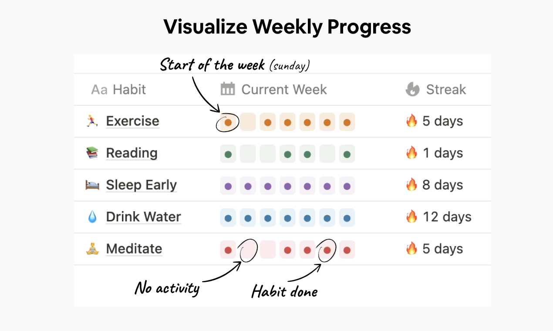Open the Exercise habit page

point(132,121)
